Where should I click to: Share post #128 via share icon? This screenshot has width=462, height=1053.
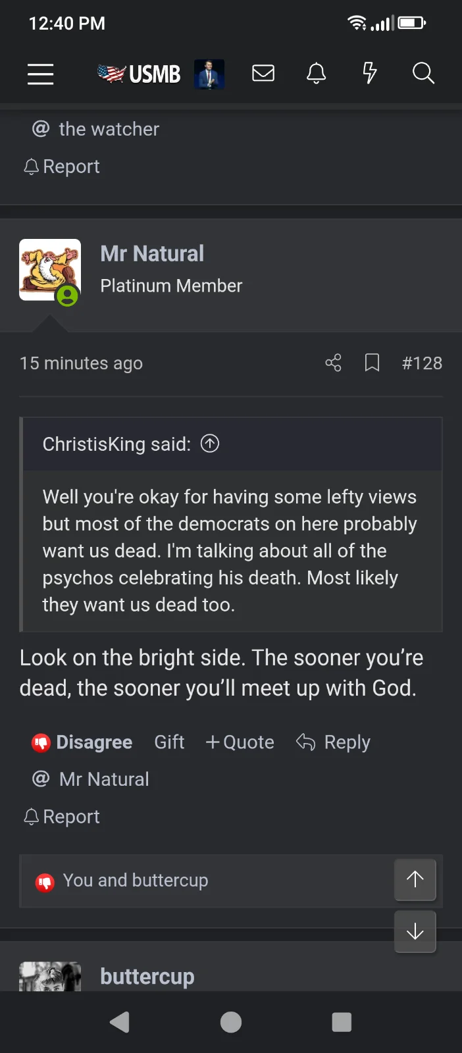pos(333,363)
